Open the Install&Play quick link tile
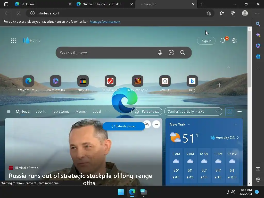 138,84
